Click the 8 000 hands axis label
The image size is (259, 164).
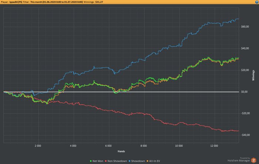[144, 146]
